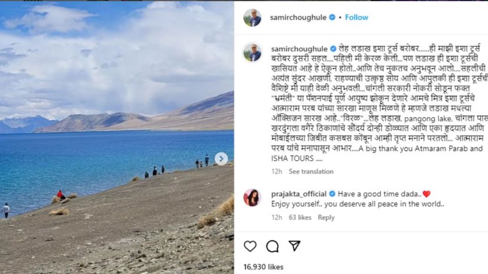The height and width of the screenshot is (274, 488).
Task: Like the post with the heart icon
Action: [250, 246]
